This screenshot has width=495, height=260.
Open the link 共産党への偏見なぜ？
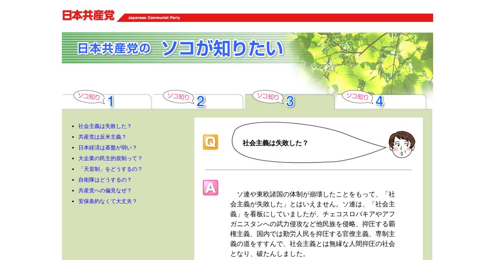(x=105, y=191)
